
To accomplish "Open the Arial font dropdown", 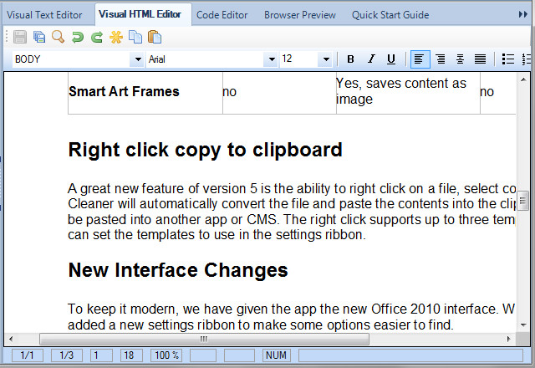I will pos(272,59).
